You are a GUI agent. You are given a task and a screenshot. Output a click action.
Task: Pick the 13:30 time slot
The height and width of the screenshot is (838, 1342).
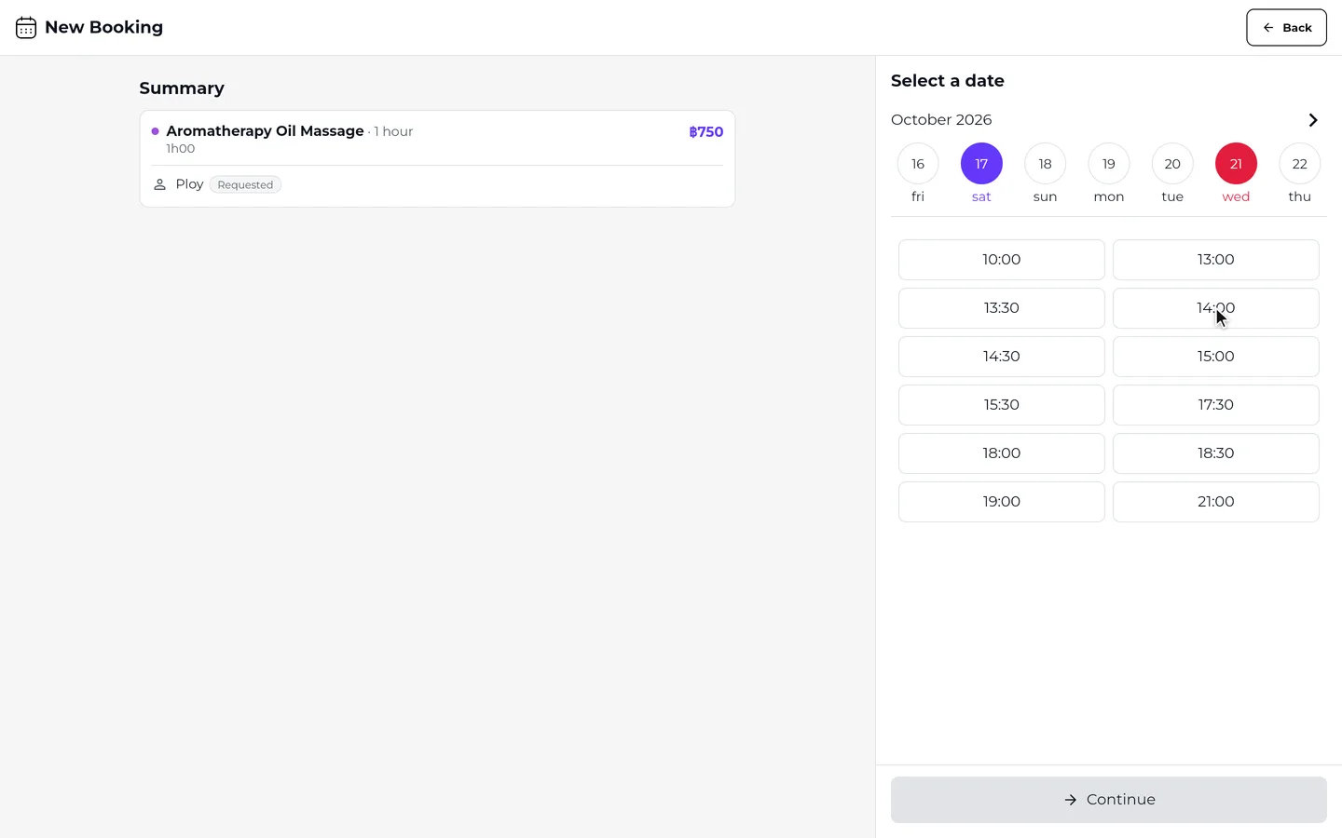pos(1002,308)
